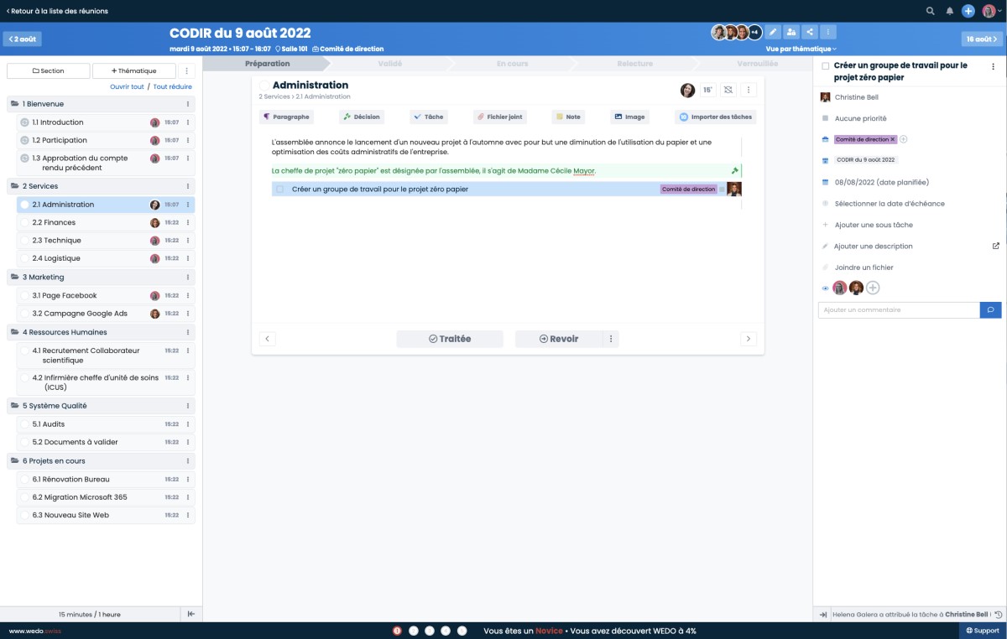Send comment with the speech bubble icon
1007x639 pixels.
pos(990,310)
